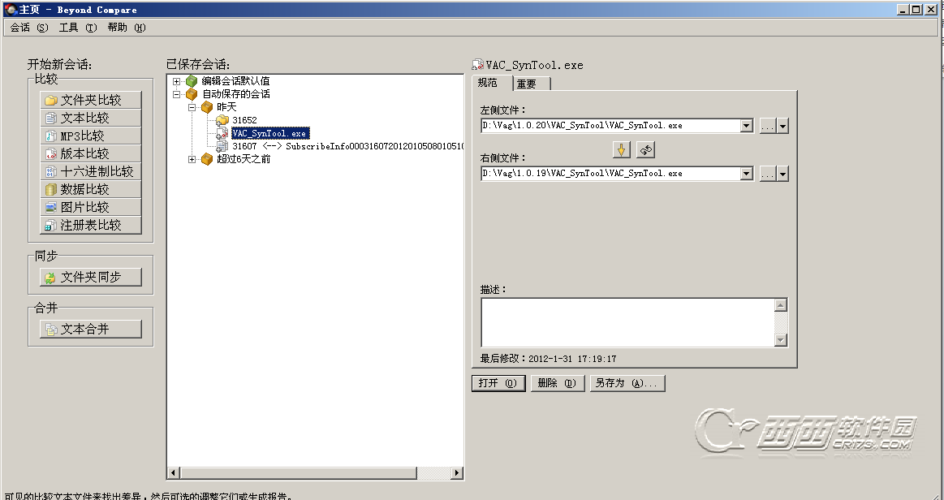Screen dimensions: 944x500
Task: Click the 删除 (D) button
Action: [558, 383]
